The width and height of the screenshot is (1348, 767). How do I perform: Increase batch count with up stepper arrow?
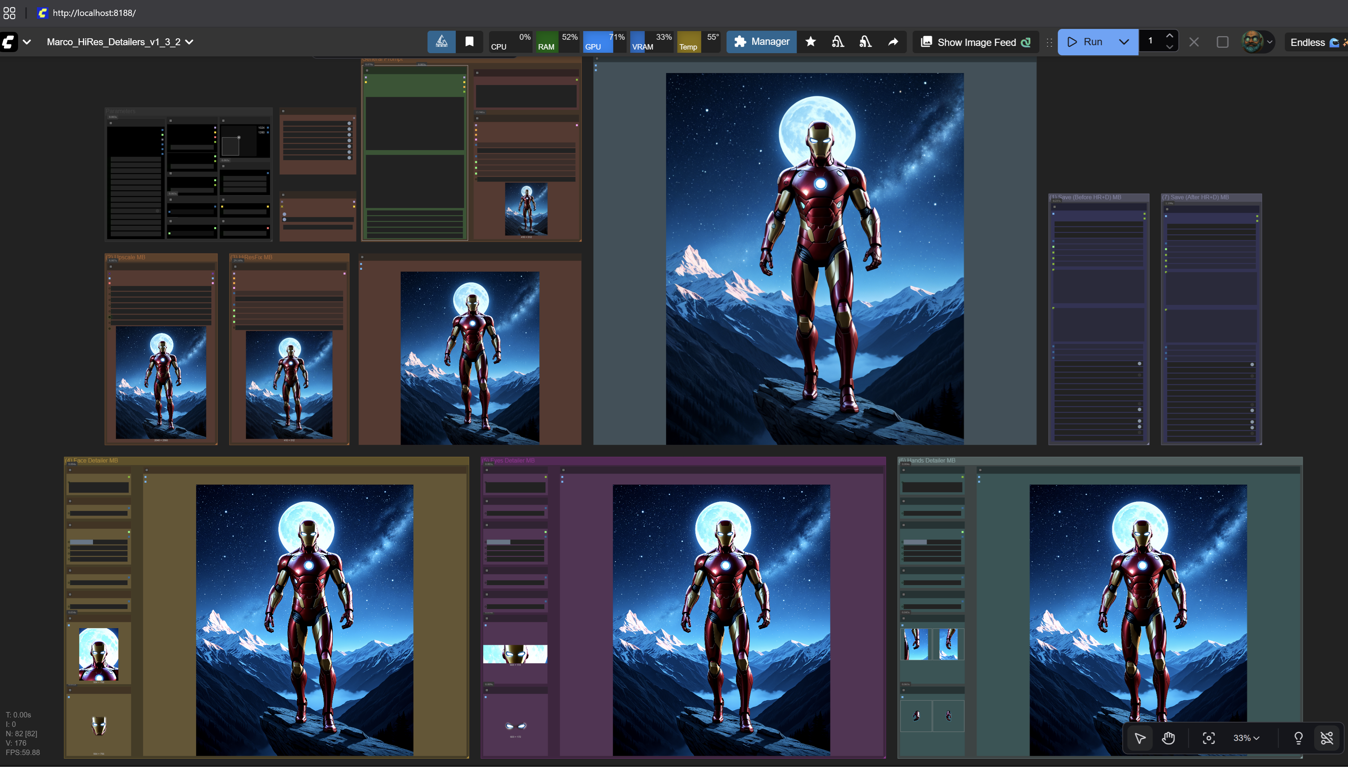[1169, 36]
